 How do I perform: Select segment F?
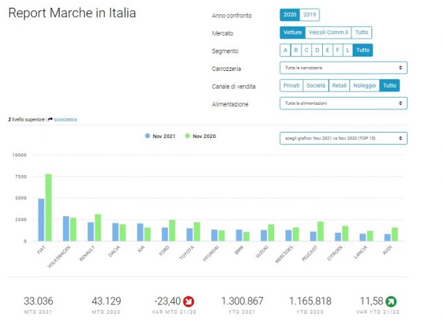(338, 50)
